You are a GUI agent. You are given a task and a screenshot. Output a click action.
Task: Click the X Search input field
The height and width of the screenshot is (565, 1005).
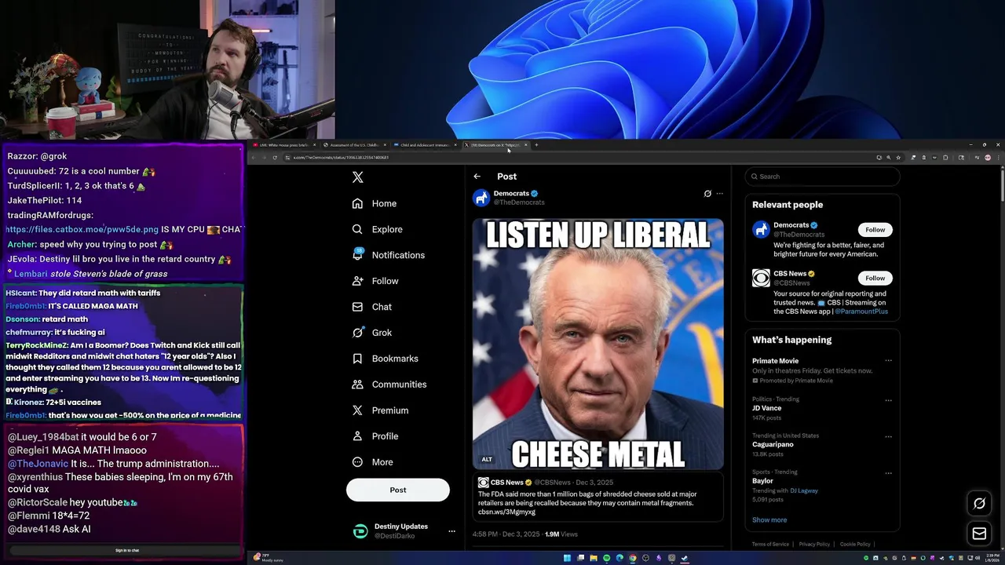point(822,177)
